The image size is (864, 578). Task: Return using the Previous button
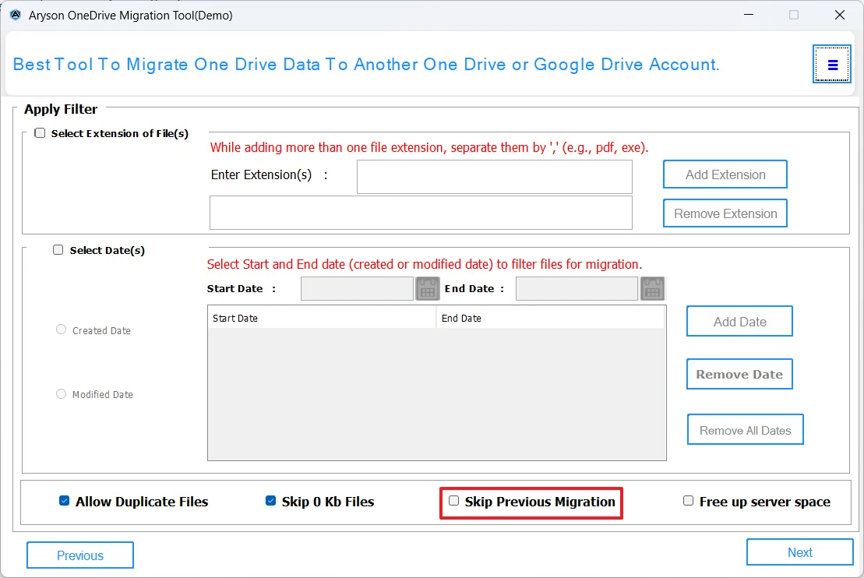click(x=80, y=555)
